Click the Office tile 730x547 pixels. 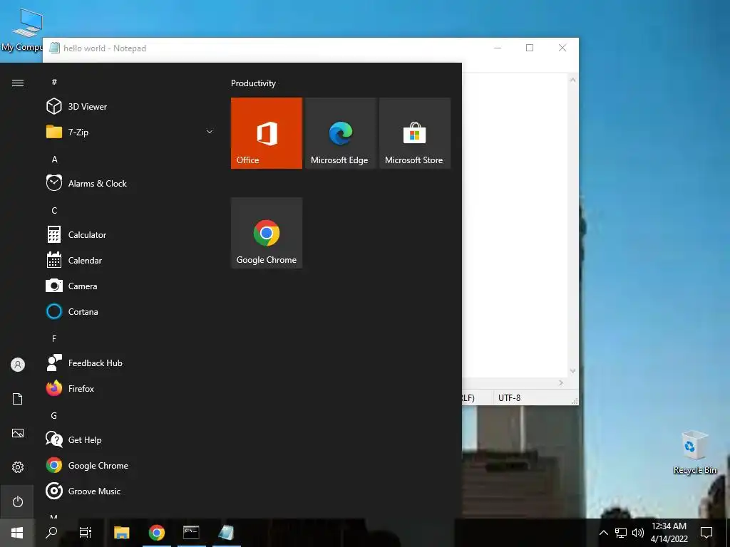click(267, 133)
